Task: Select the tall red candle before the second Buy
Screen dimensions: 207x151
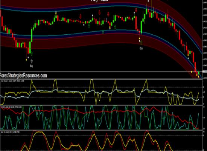Action: [x=136, y=23]
